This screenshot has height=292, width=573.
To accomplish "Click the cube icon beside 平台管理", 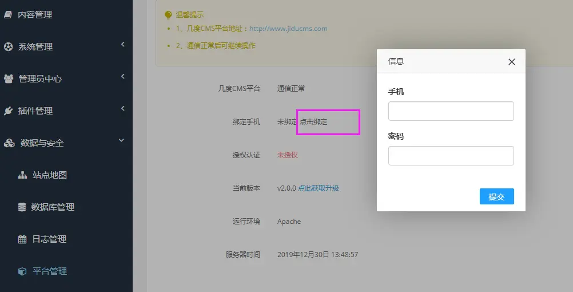I will pyautogui.click(x=22, y=271).
